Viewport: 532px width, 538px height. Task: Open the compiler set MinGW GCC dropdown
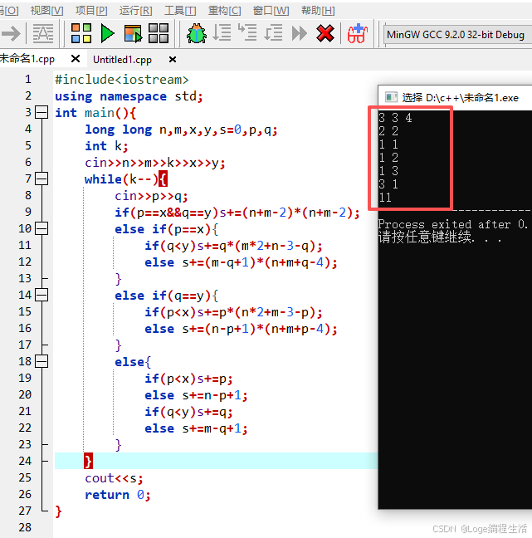(457, 35)
